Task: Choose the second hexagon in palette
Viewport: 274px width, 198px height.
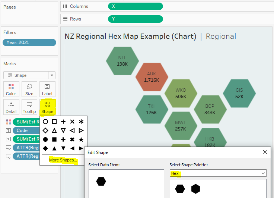Action: 195,189
